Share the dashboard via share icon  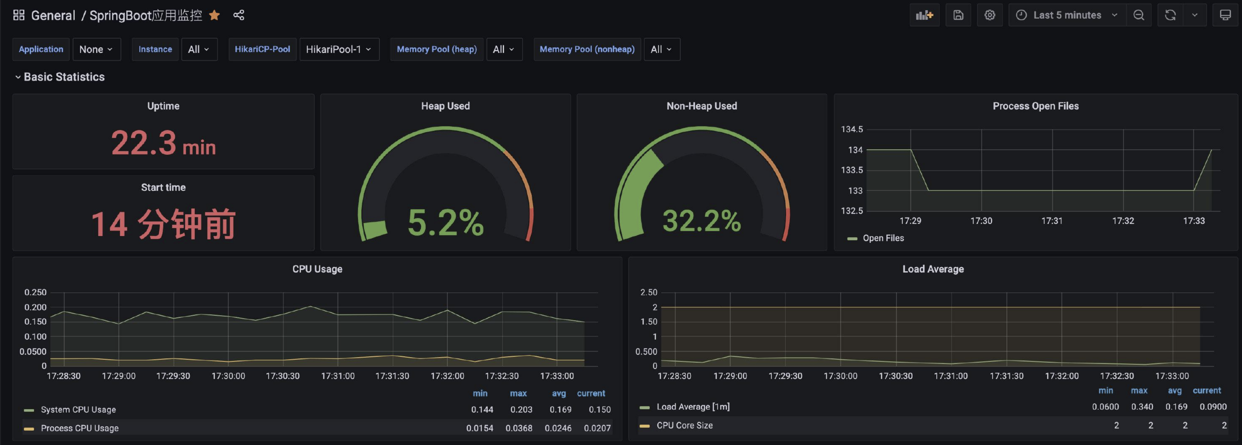[x=239, y=15]
